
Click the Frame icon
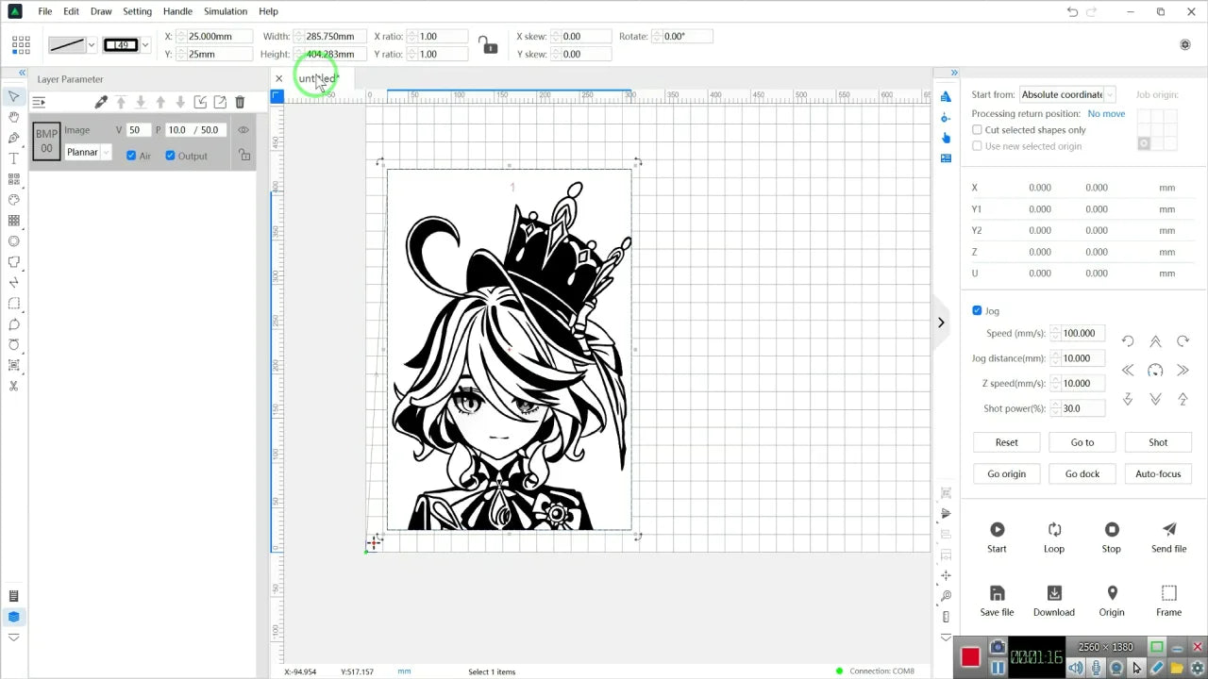click(x=1169, y=593)
